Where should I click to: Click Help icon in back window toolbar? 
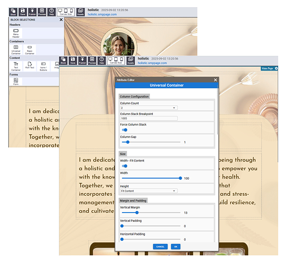(x=51, y=12)
